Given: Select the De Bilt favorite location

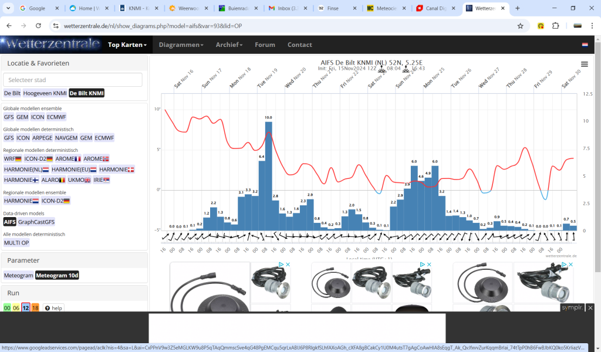Looking at the screenshot, I should [x=12, y=93].
